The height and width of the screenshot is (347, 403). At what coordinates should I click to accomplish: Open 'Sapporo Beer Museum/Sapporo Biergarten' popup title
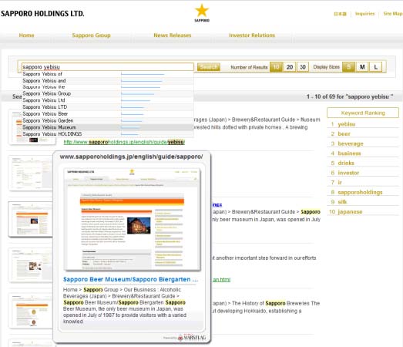tap(130, 279)
